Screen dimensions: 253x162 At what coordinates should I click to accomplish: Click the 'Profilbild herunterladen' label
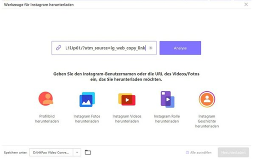pyautogui.click(x=47, y=119)
